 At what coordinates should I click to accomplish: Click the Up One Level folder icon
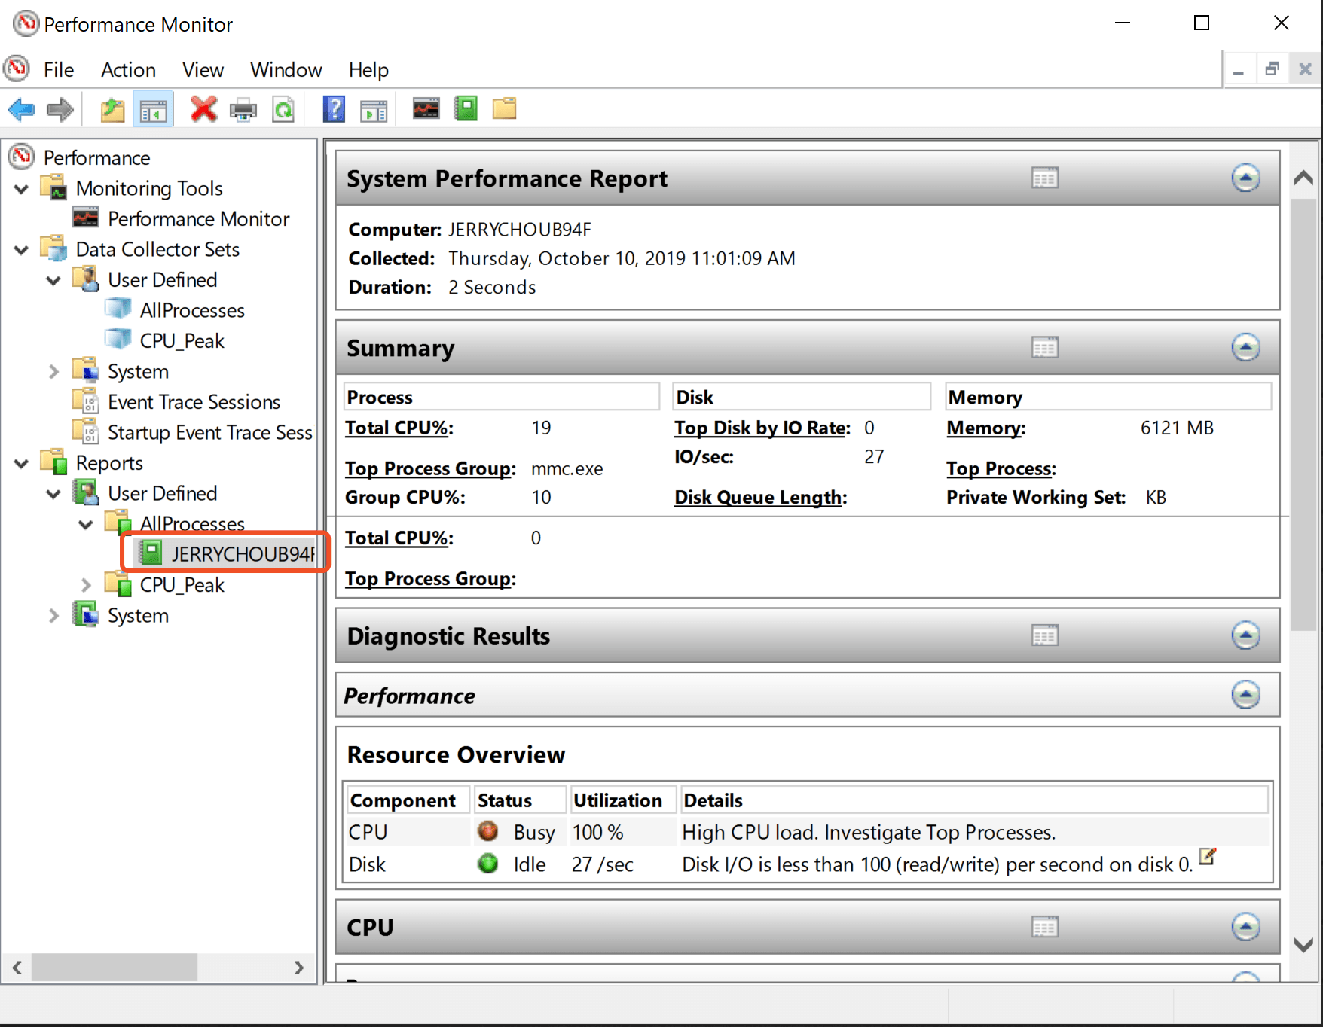click(112, 110)
